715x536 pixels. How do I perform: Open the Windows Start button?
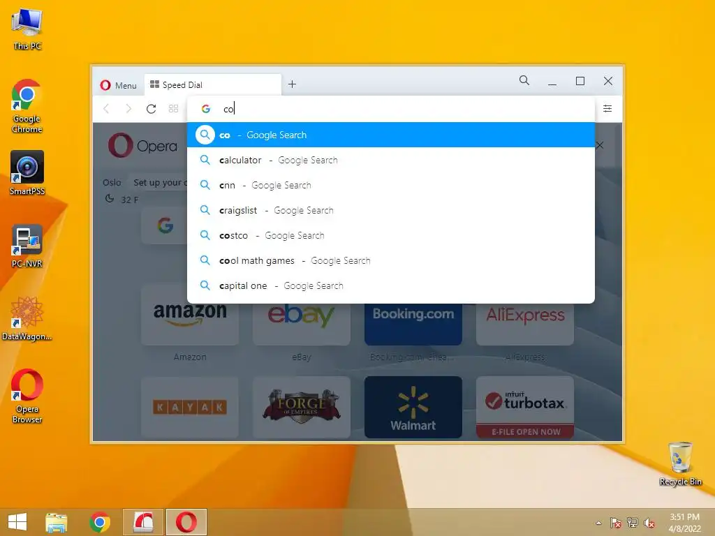tap(17, 522)
